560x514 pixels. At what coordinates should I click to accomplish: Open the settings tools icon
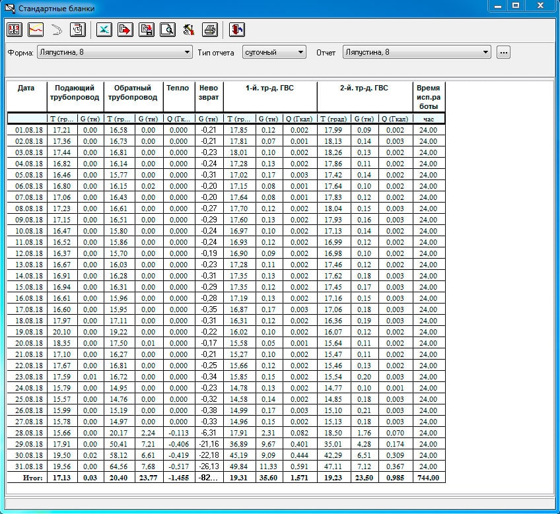click(189, 29)
